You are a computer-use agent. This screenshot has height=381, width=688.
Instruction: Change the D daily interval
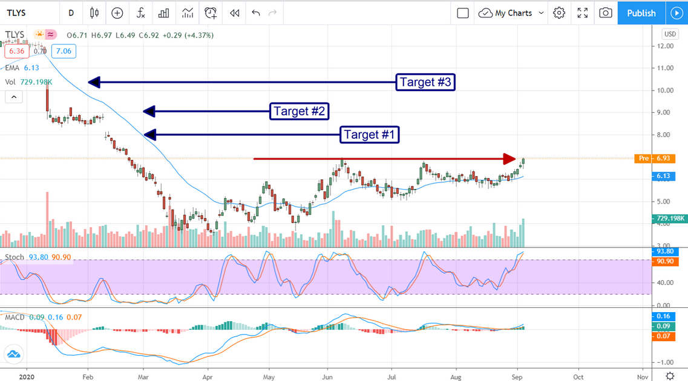[x=71, y=13]
